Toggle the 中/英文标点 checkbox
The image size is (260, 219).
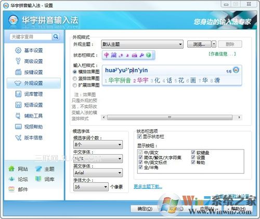(x=140, y=162)
